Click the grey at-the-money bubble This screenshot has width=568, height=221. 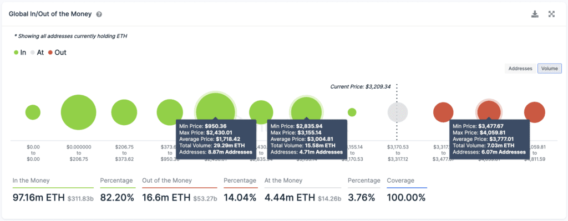tap(398, 112)
